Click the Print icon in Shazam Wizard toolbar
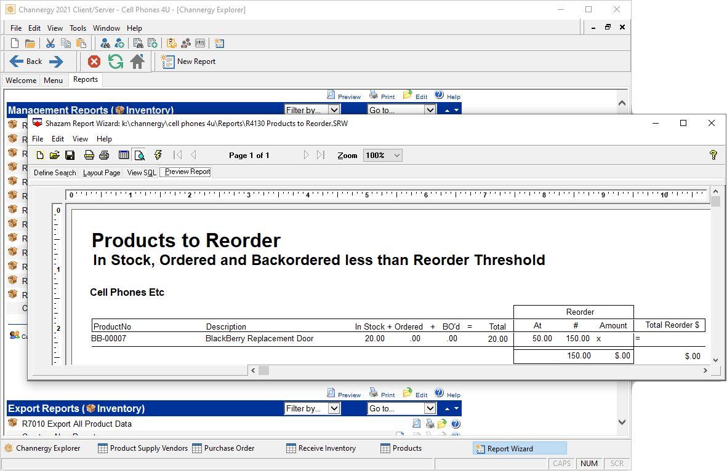The height and width of the screenshot is (471, 727). (x=104, y=155)
